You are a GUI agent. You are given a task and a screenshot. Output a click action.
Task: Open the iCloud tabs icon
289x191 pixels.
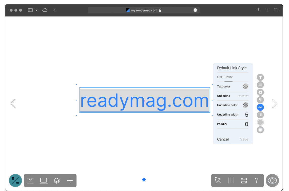click(45, 10)
